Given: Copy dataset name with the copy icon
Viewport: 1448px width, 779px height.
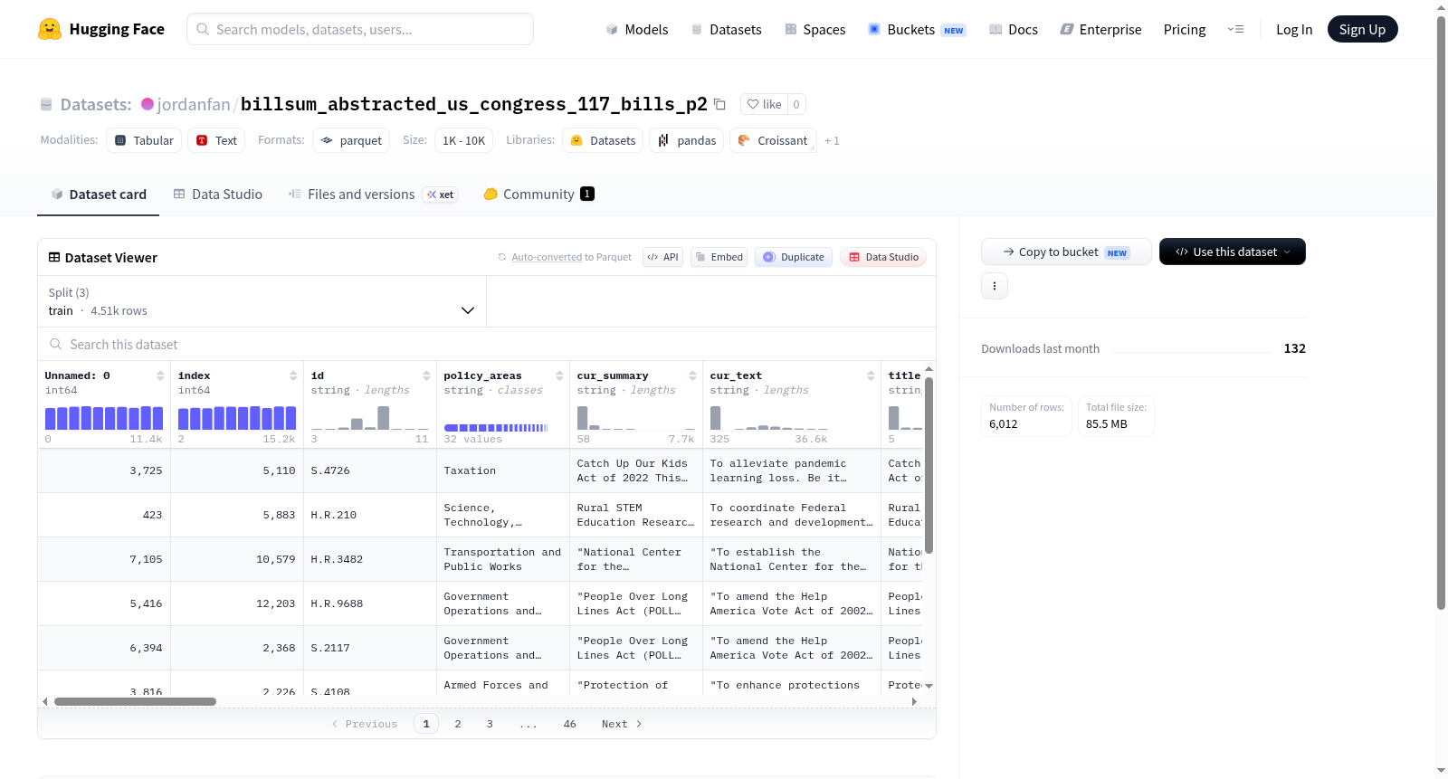Looking at the screenshot, I should click(719, 104).
